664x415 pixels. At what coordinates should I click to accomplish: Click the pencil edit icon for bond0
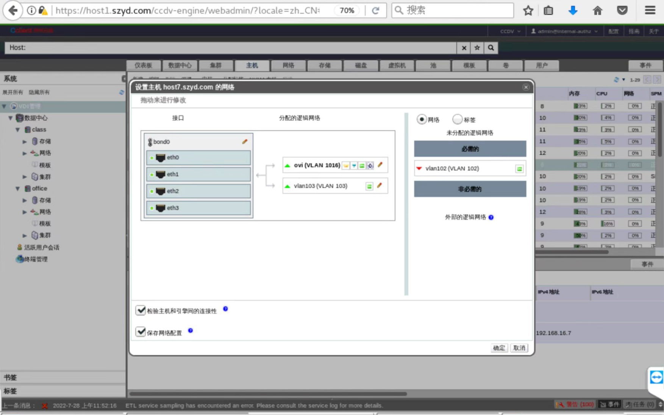click(x=245, y=142)
